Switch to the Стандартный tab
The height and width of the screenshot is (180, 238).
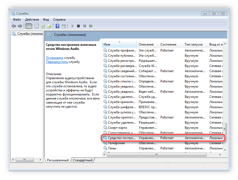tap(82, 160)
